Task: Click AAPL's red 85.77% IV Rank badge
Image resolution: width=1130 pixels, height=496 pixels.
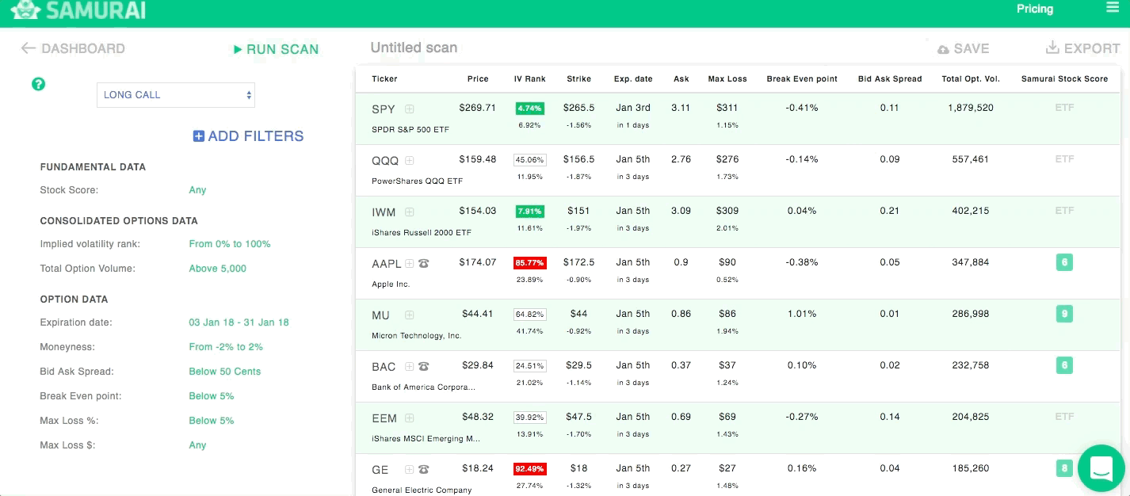Action: click(x=530, y=262)
